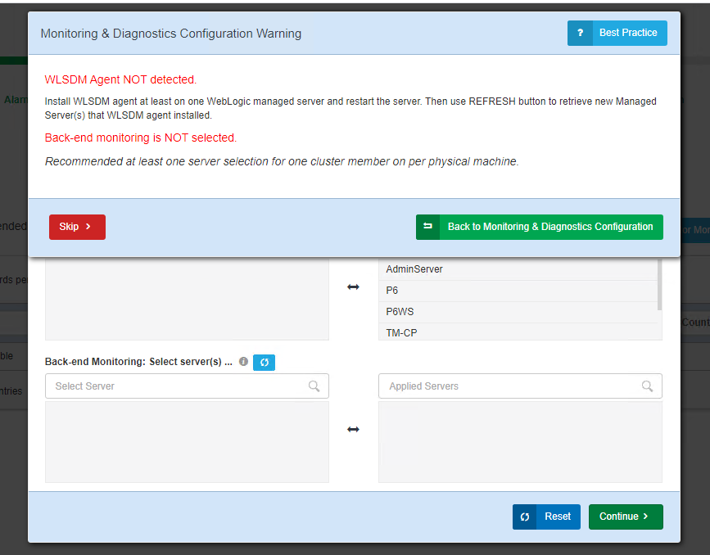Skip the configuration warning

[77, 227]
